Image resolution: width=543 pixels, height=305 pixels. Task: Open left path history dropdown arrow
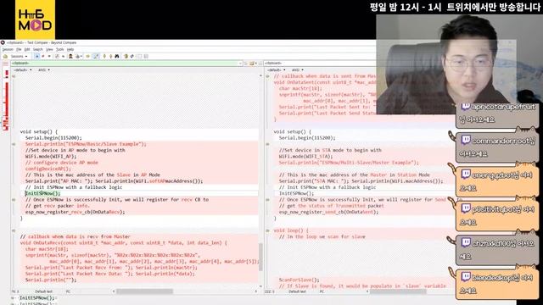coord(240,64)
